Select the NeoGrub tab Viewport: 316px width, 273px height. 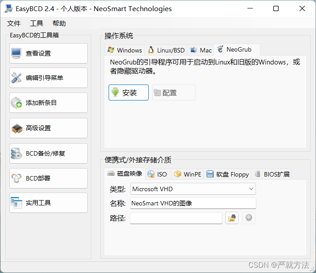pyautogui.click(x=237, y=49)
